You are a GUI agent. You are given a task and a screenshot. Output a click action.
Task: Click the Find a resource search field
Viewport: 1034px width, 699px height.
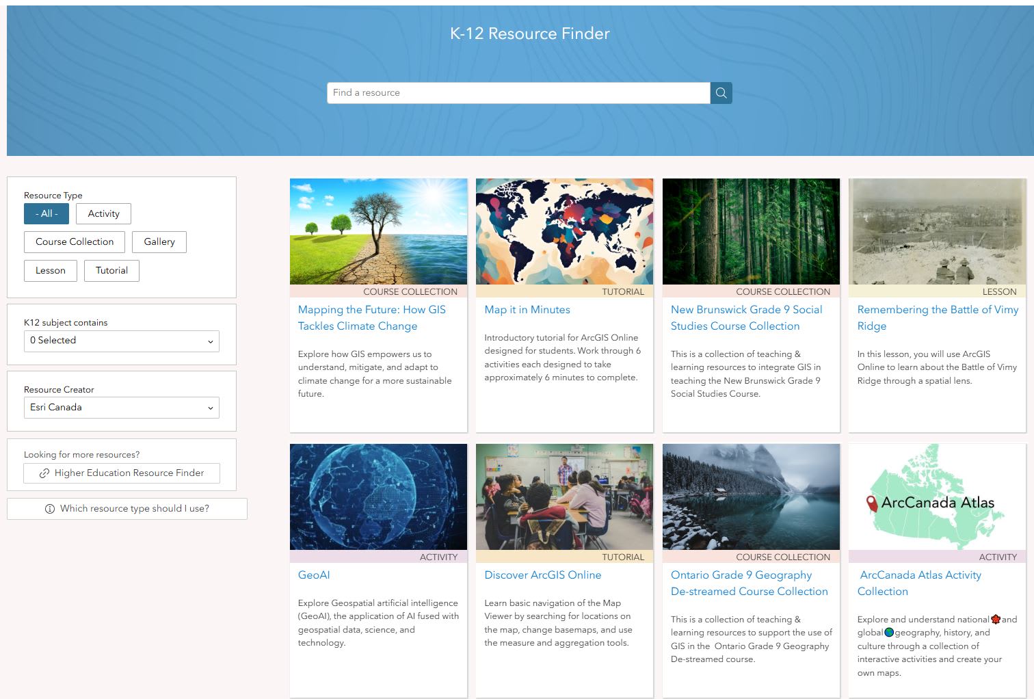point(518,92)
